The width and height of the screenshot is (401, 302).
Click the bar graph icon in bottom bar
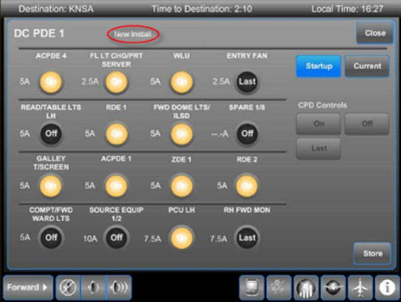[x=306, y=287]
